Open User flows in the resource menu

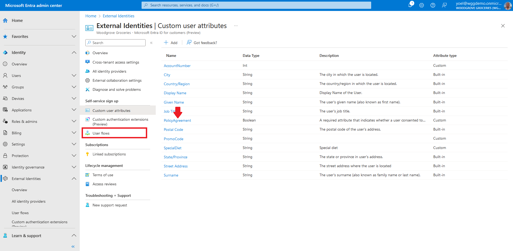click(101, 133)
